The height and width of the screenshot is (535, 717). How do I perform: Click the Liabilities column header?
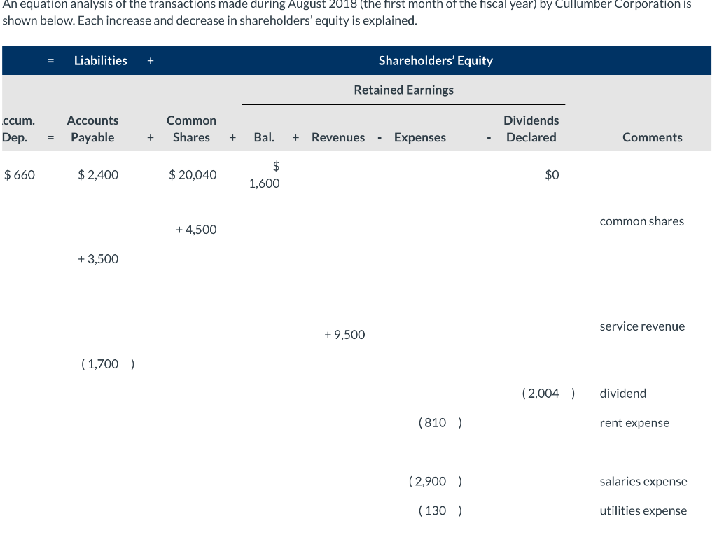[x=100, y=60]
